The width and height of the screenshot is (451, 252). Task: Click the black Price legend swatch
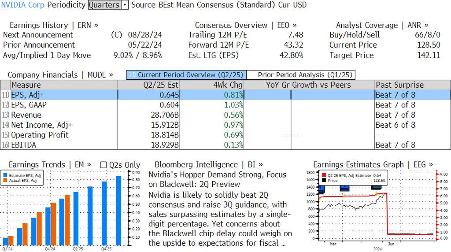pyautogui.click(x=324, y=180)
